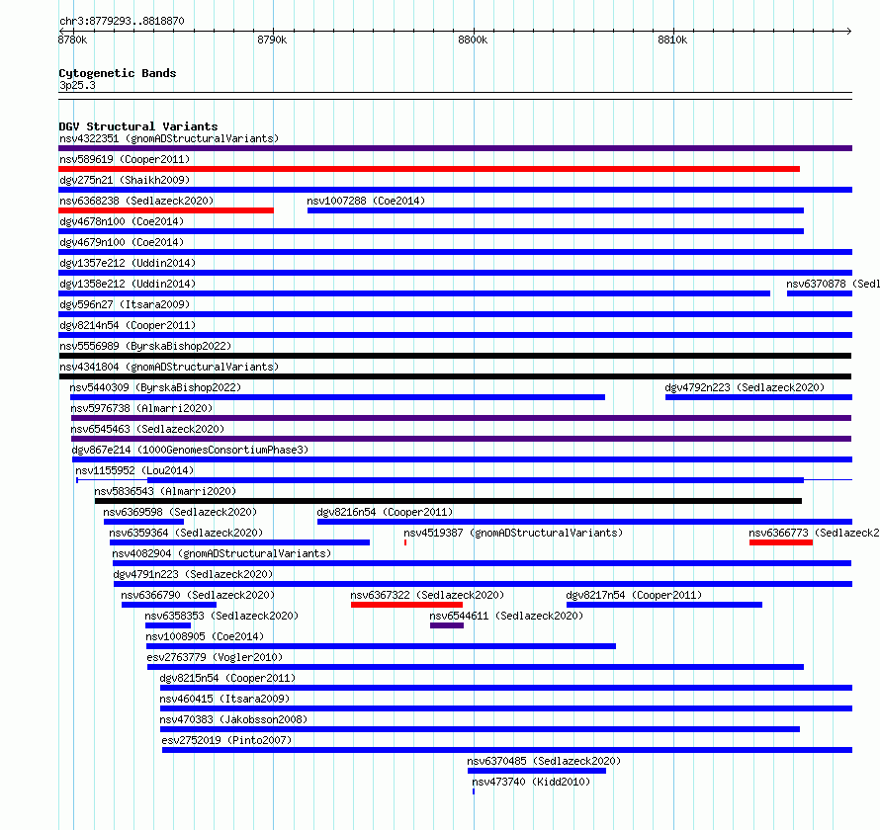This screenshot has width=880, height=830.
Task: Select the 3p25.3 cytogenetic band label
Action: (x=77, y=85)
